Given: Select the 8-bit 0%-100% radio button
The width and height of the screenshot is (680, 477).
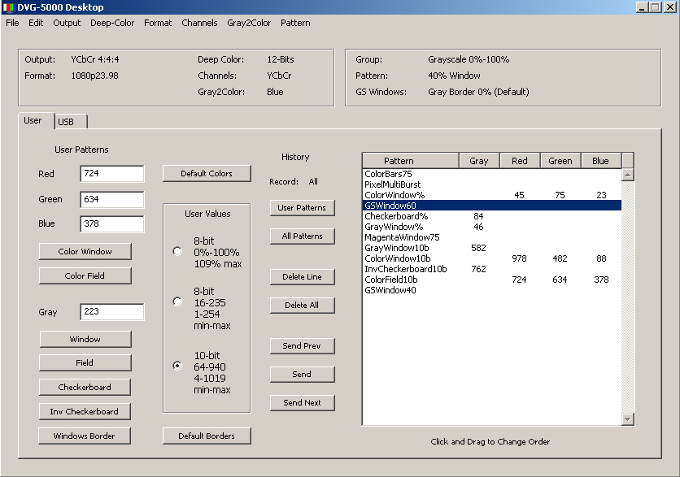Looking at the screenshot, I should 177,252.
